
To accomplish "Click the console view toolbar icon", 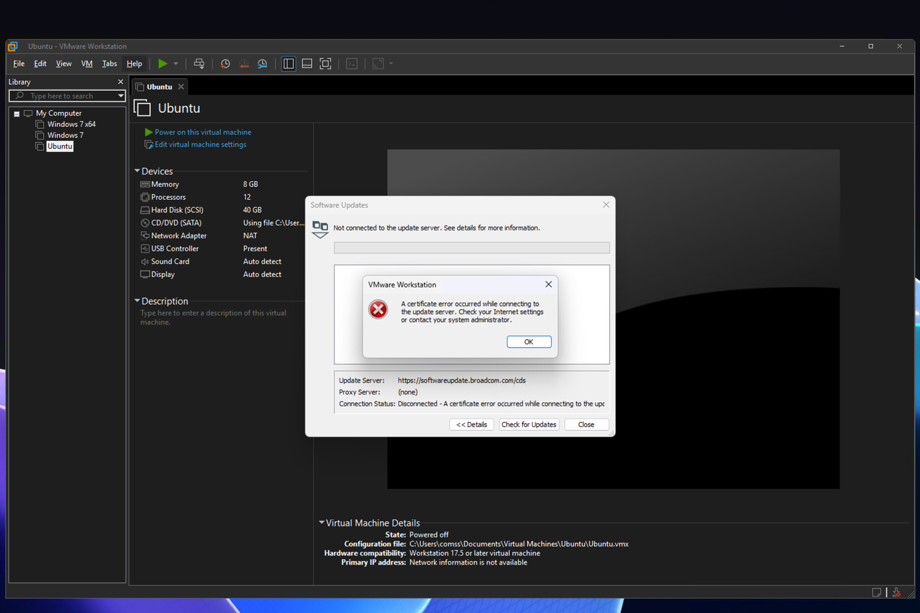I will (x=352, y=64).
